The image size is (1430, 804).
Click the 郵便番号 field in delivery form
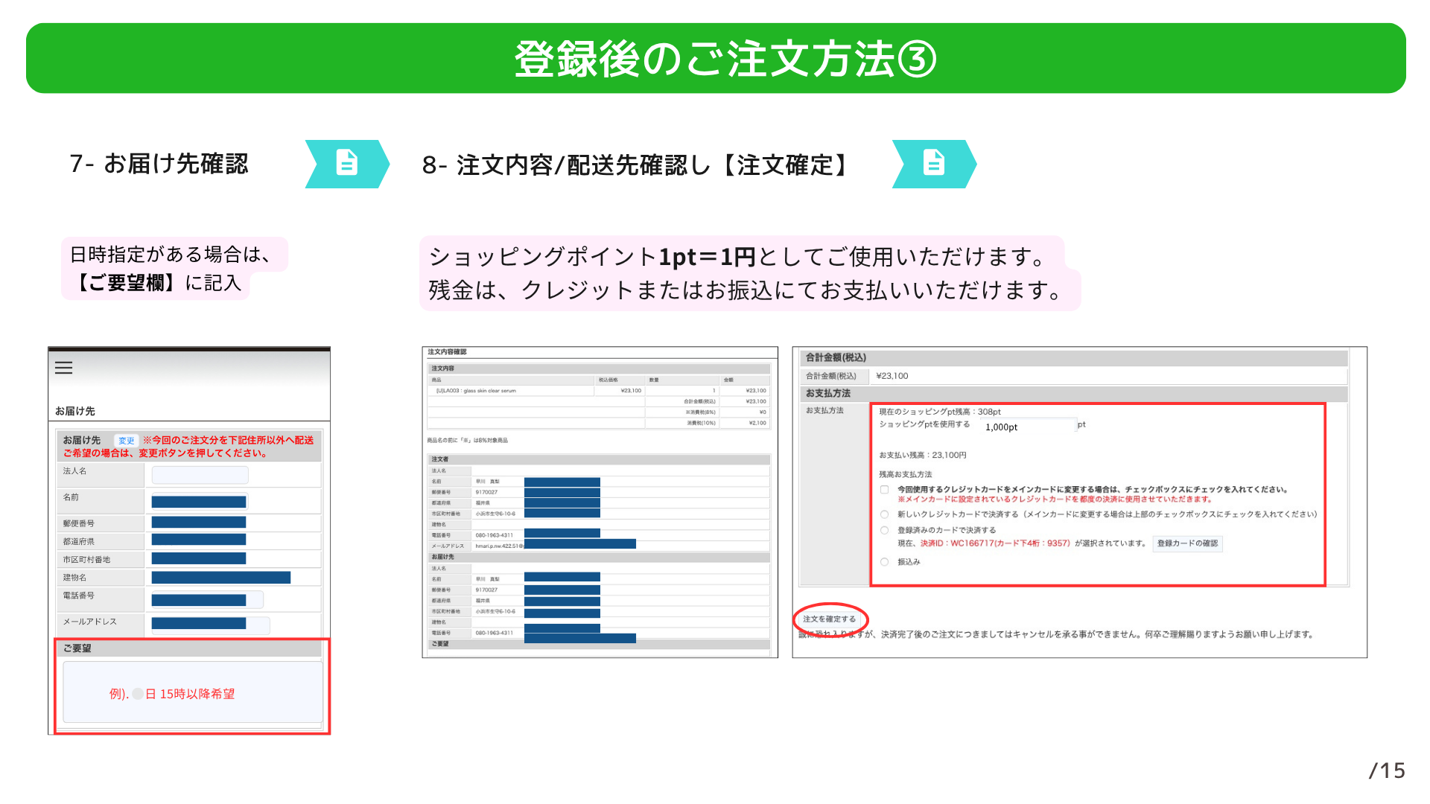coord(199,523)
